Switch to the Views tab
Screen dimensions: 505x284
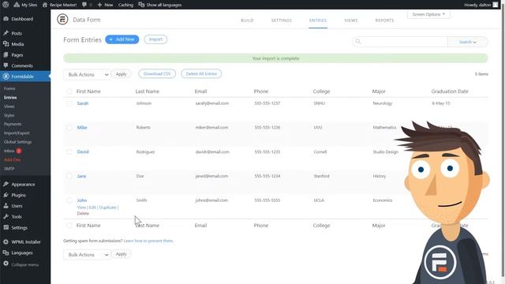pyautogui.click(x=350, y=21)
